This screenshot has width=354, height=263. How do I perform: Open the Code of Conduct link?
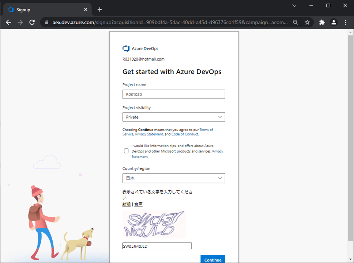pos(185,134)
